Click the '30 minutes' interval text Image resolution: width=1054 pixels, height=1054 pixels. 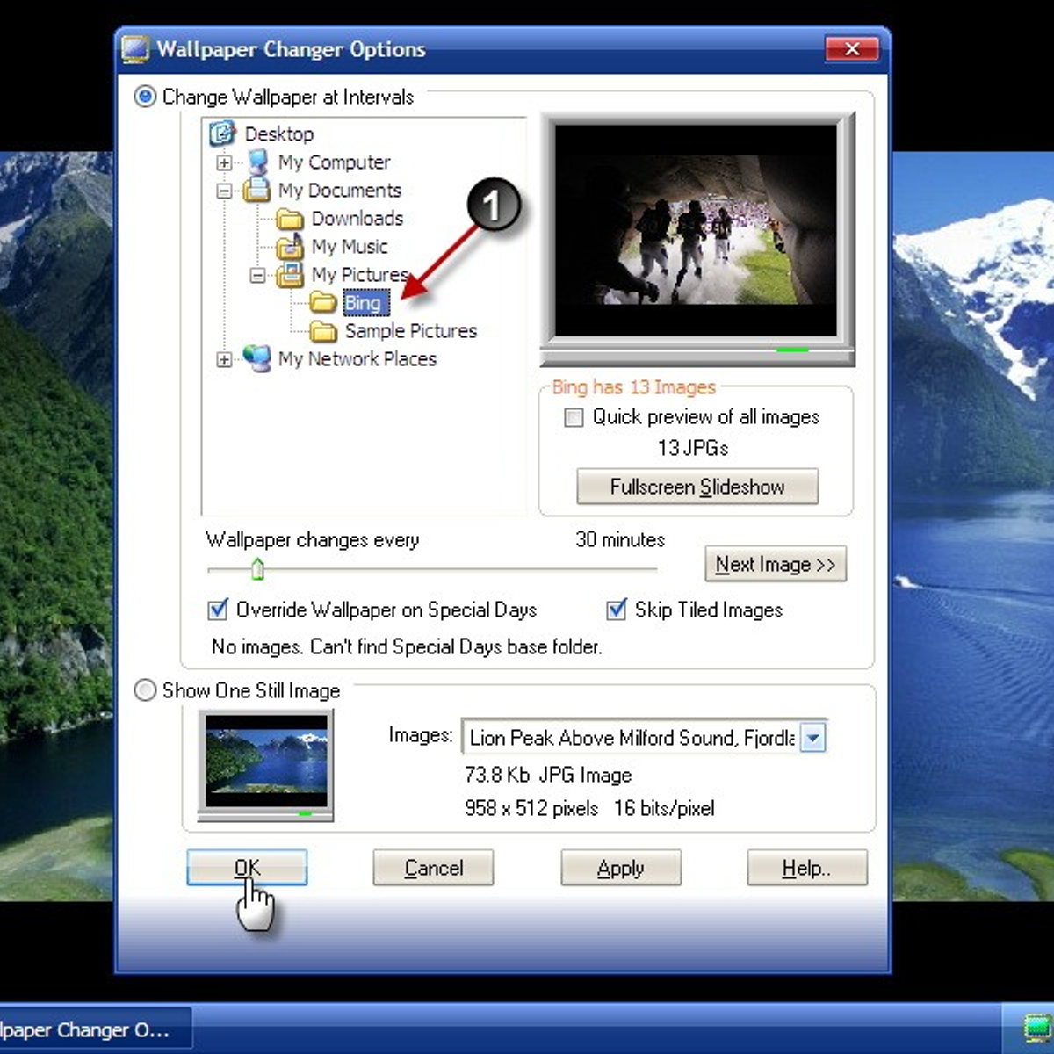coord(620,539)
